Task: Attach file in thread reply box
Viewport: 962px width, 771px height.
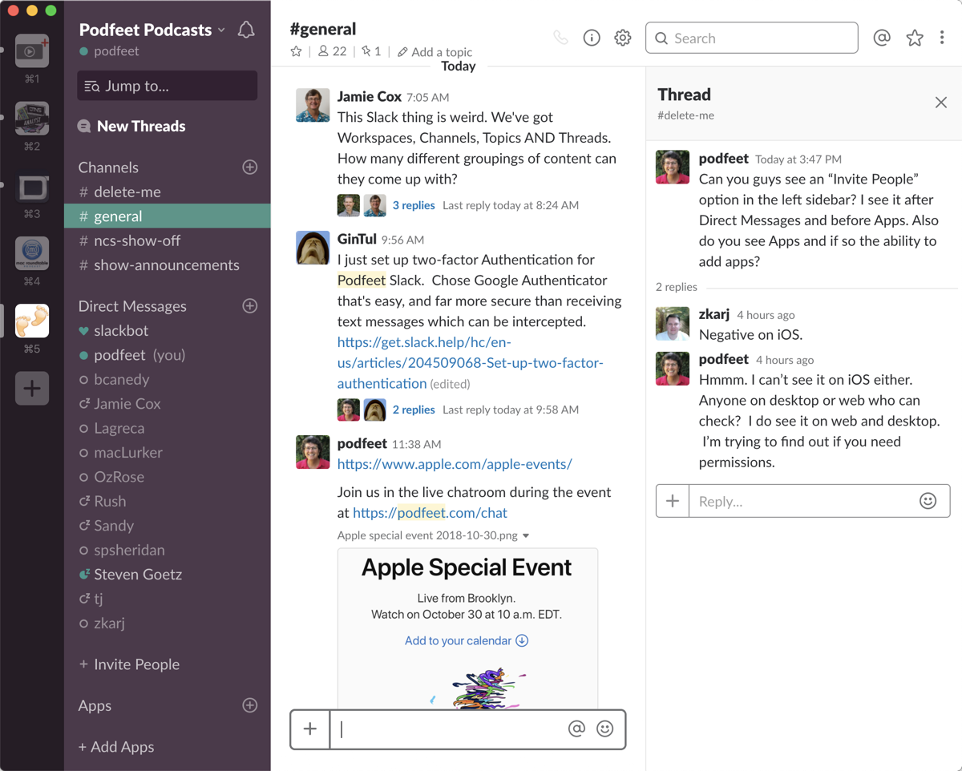Action: [x=673, y=501]
